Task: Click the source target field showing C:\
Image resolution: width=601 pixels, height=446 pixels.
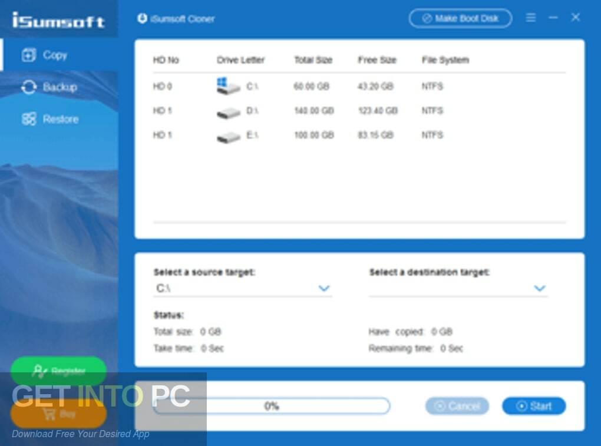Action: (x=243, y=288)
